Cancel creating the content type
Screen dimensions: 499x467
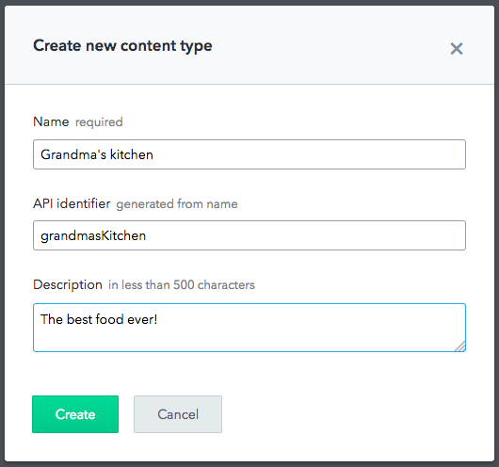(178, 414)
